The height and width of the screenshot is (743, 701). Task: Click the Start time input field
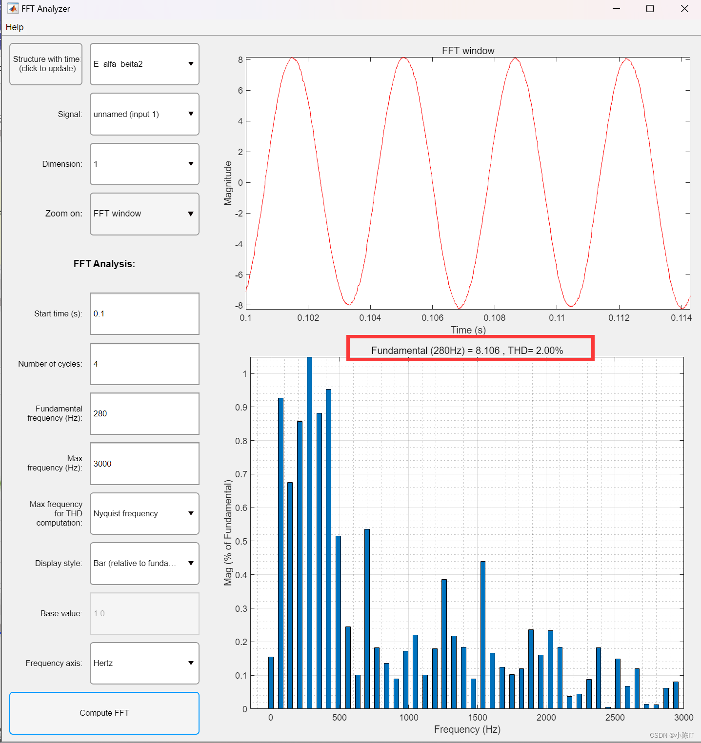click(x=144, y=313)
